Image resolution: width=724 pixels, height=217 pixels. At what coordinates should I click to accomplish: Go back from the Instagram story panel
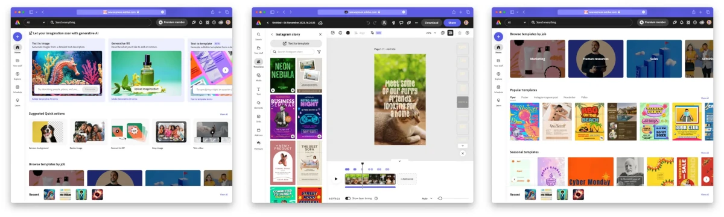(272, 34)
